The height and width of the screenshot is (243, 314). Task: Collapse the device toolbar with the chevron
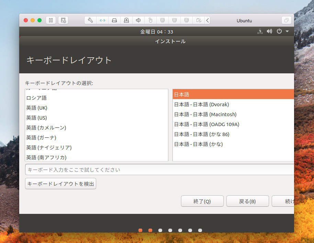click(x=208, y=20)
